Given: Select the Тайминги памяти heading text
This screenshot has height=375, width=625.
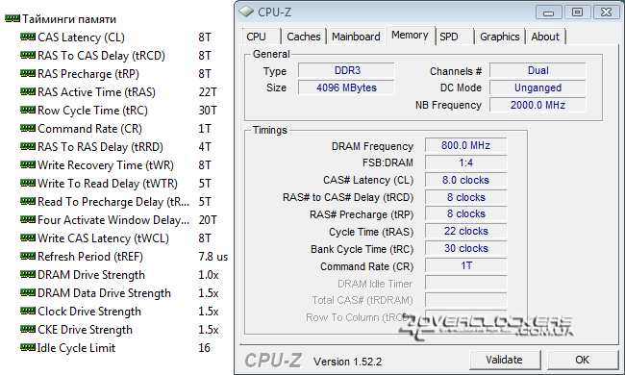Looking at the screenshot, I should pyautogui.click(x=69, y=19).
